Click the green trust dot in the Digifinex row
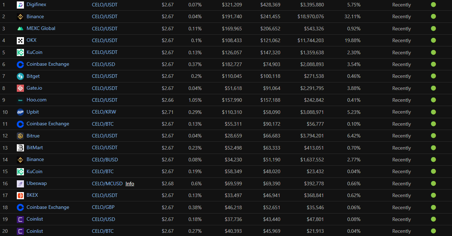The width and height of the screenshot is (452, 236). tap(433, 5)
